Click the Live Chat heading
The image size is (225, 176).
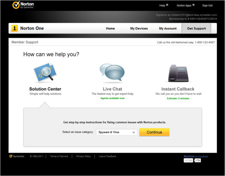point(112,89)
